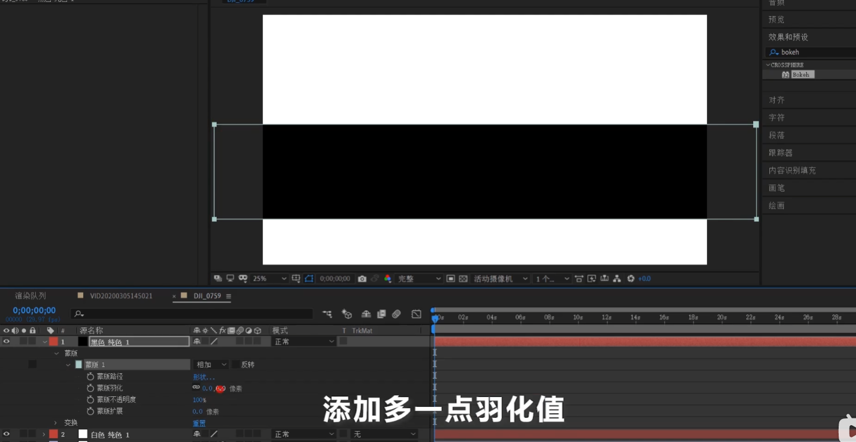Screen dimensions: 856x442
Task: Toggle the feather constrain proportions link icon
Action: [x=196, y=388]
